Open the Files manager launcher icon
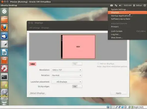147x109 pixels. coord(4,20)
